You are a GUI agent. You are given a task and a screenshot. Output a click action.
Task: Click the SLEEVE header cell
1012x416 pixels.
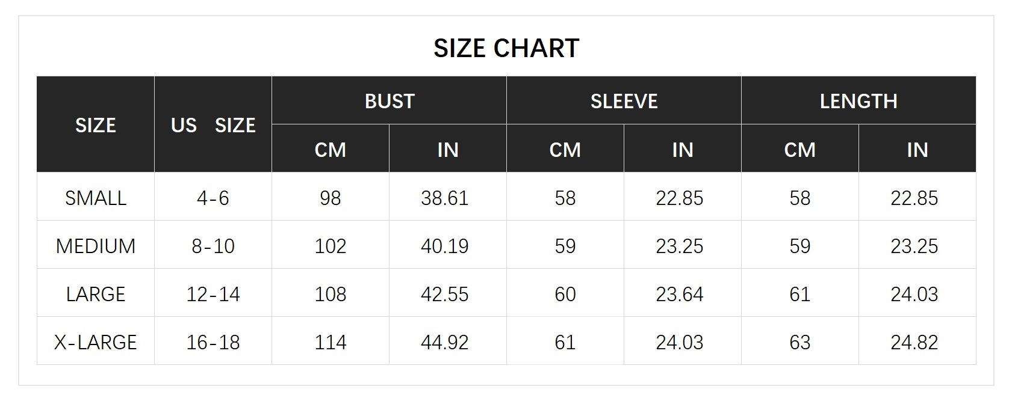point(624,101)
